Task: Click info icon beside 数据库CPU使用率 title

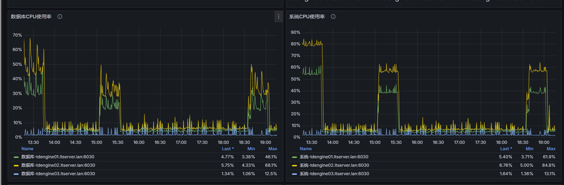Action: 60,17
